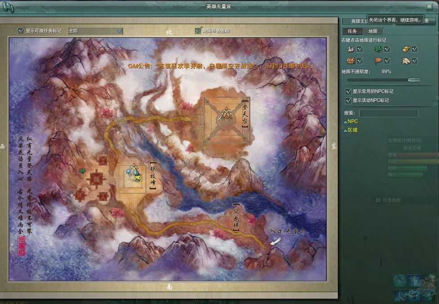Viewport: 439px width, 304px height.
Task: Click the treasure chest marker icon
Action: 351,61
